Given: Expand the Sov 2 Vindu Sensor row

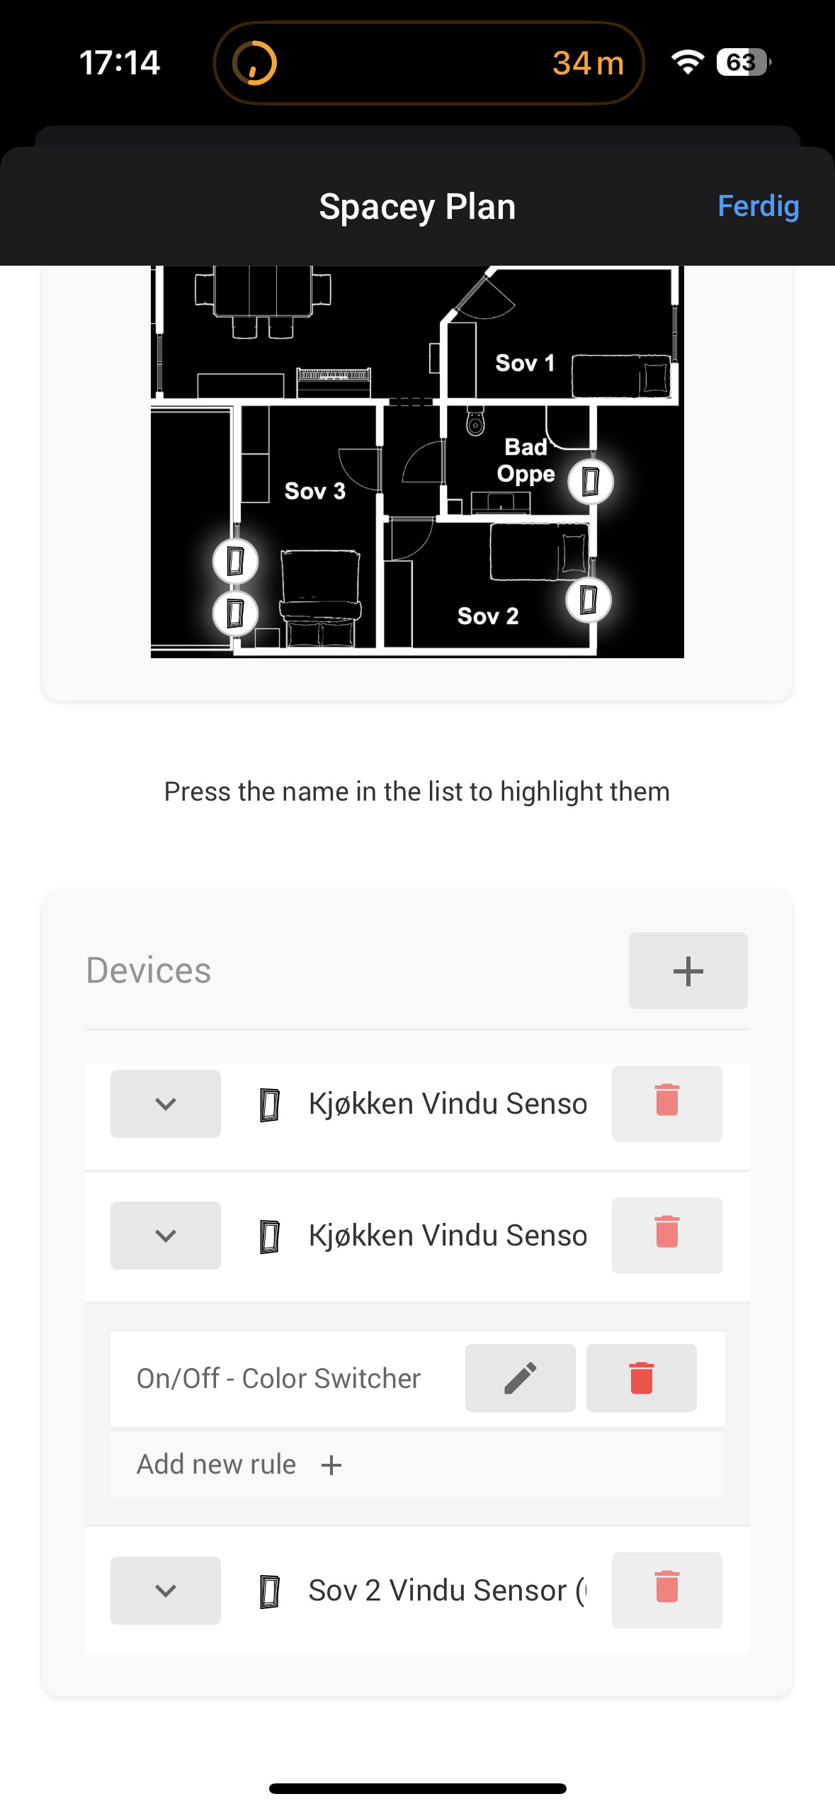Looking at the screenshot, I should pos(165,1590).
